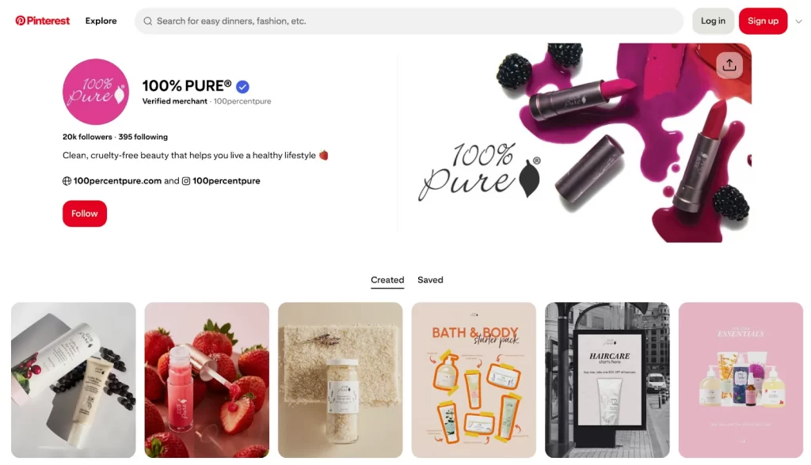Click the Log in button

pyautogui.click(x=714, y=21)
